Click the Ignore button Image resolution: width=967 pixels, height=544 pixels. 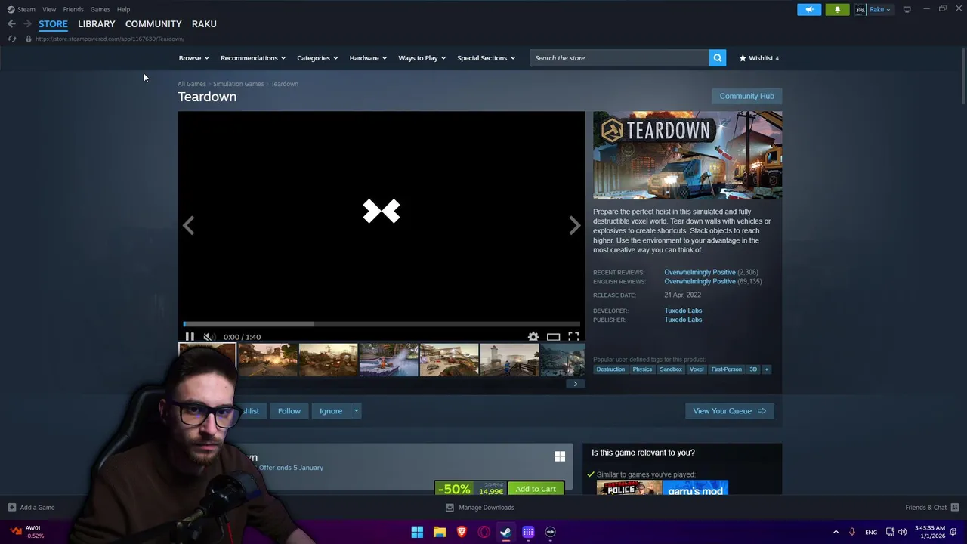click(331, 411)
